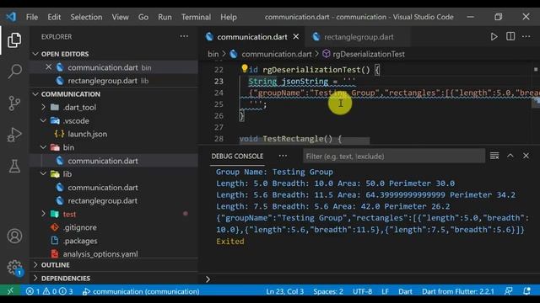Viewport: 540px width, 303px height.
Task: Click the debug console filter field
Action: [394, 156]
